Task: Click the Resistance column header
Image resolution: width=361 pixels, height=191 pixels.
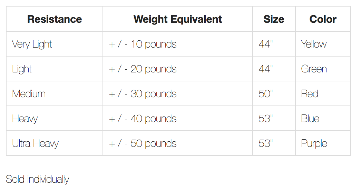Action: tap(55, 19)
